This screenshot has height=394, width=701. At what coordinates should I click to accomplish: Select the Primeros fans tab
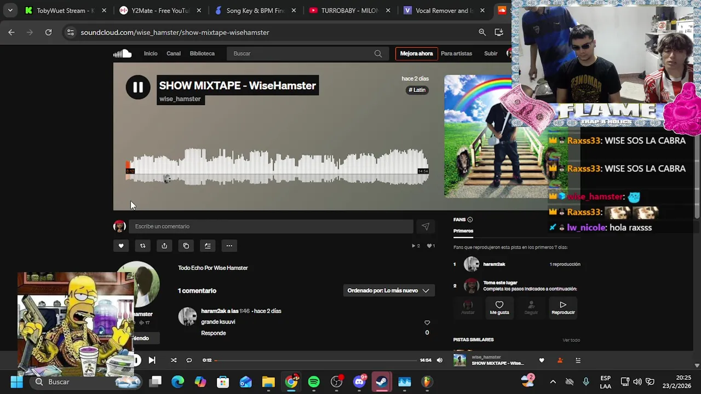(463, 231)
